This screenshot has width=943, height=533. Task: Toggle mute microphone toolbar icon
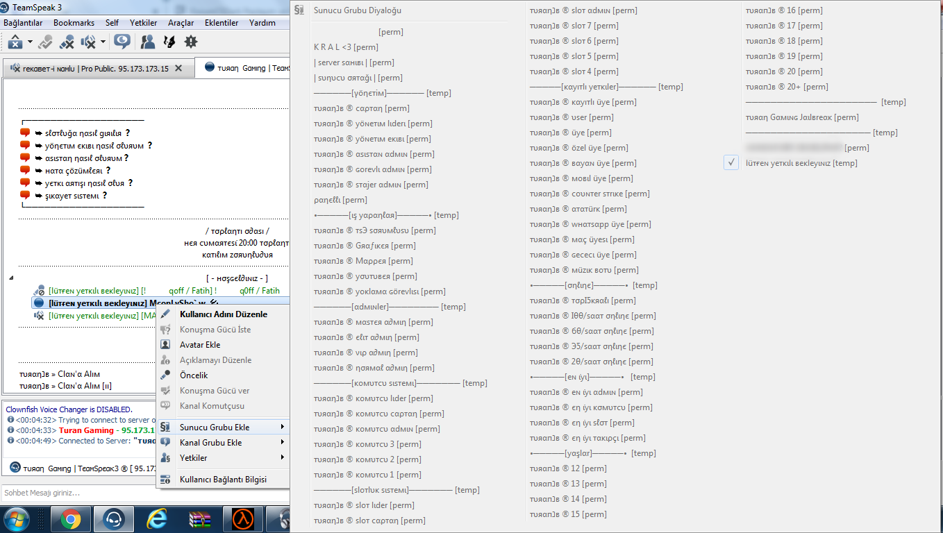tap(67, 42)
